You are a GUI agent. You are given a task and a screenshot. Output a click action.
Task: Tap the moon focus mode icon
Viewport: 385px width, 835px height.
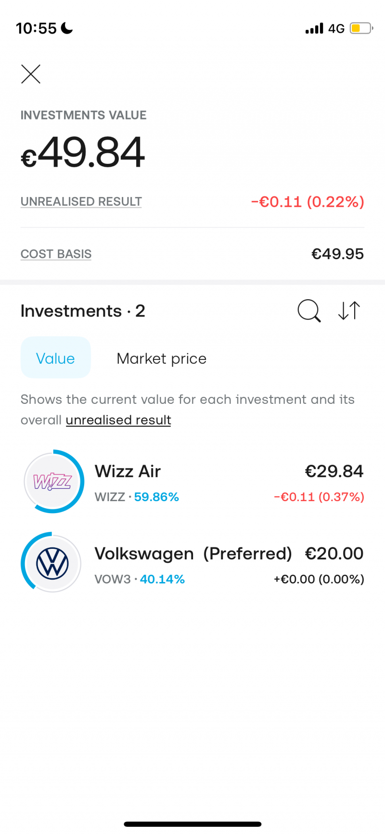[67, 28]
